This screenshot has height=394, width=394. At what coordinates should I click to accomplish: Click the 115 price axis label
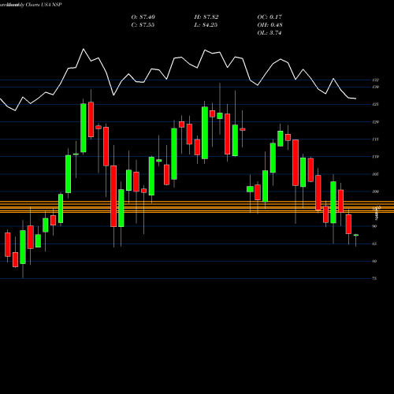click(376, 139)
